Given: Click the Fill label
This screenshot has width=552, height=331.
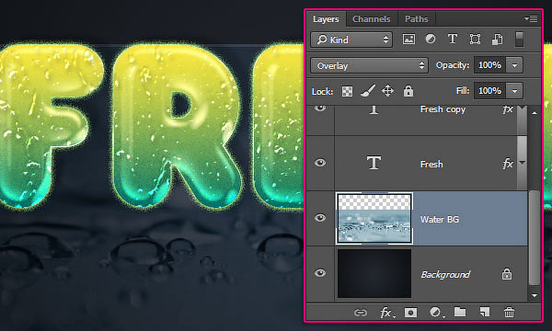Looking at the screenshot, I should [x=463, y=91].
